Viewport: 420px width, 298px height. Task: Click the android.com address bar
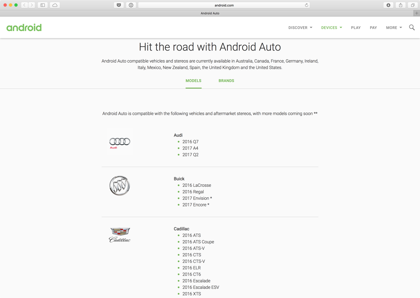[x=224, y=5]
